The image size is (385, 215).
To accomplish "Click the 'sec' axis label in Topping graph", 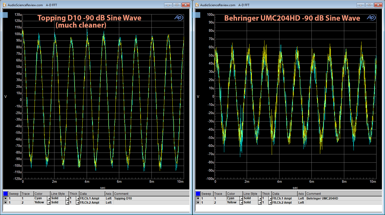I will tap(103, 188).
